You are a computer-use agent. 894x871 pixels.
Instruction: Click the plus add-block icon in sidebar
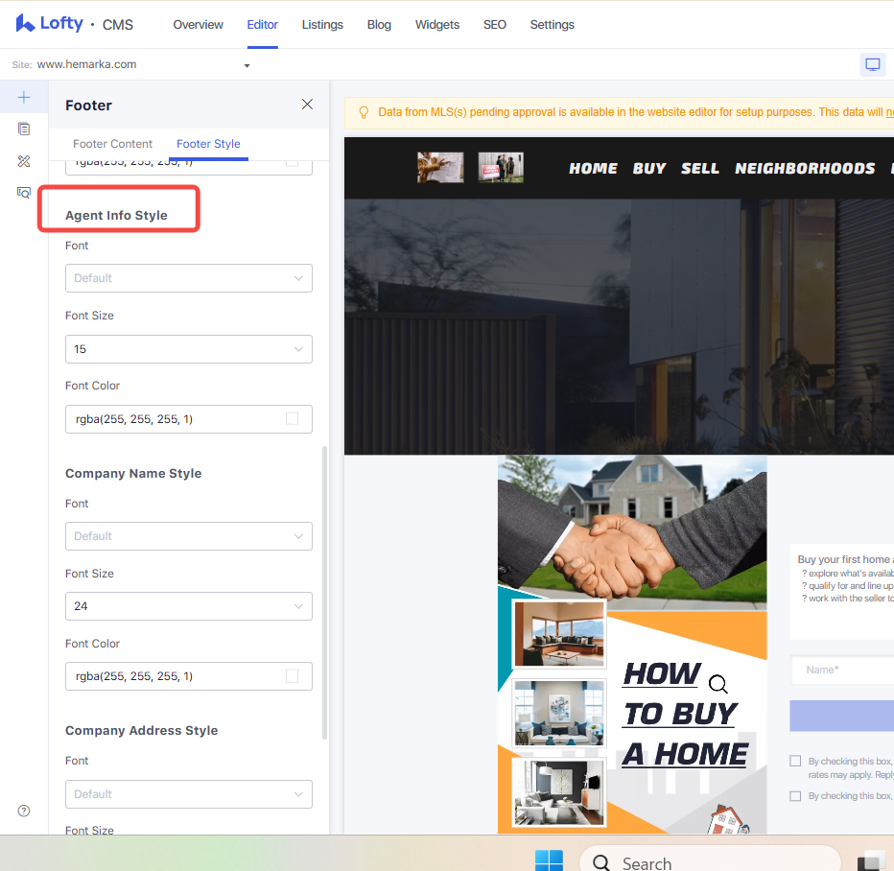click(x=24, y=97)
